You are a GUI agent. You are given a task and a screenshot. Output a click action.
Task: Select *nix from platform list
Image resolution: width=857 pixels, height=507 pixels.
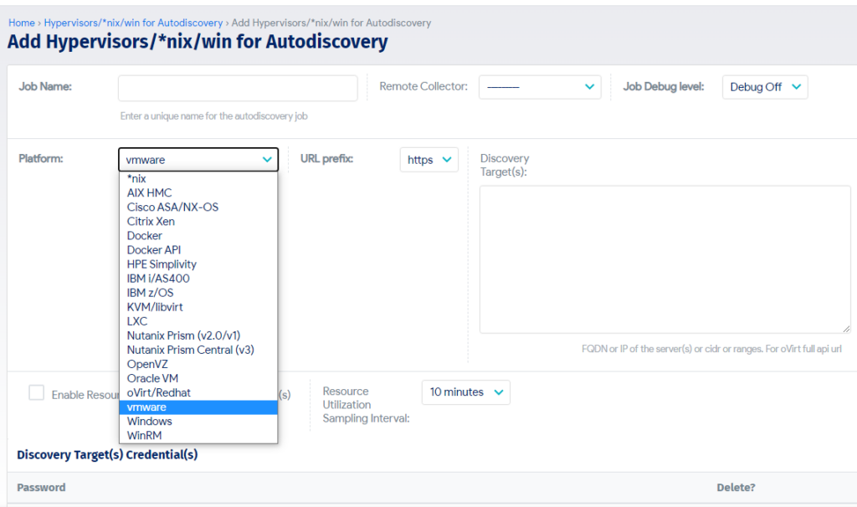point(198,179)
